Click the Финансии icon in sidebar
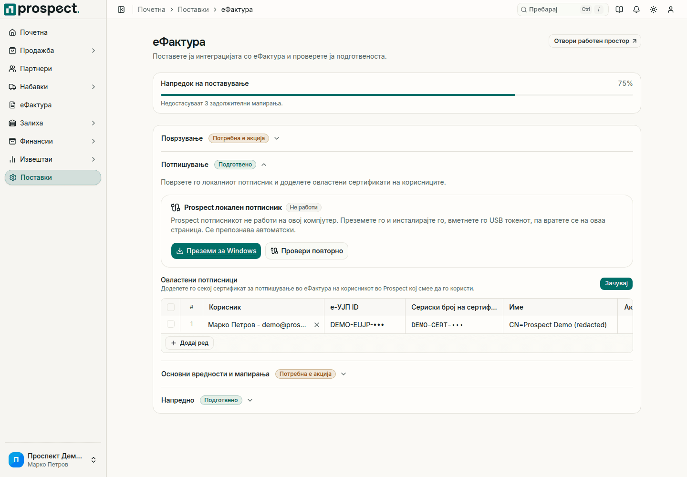 coord(12,141)
